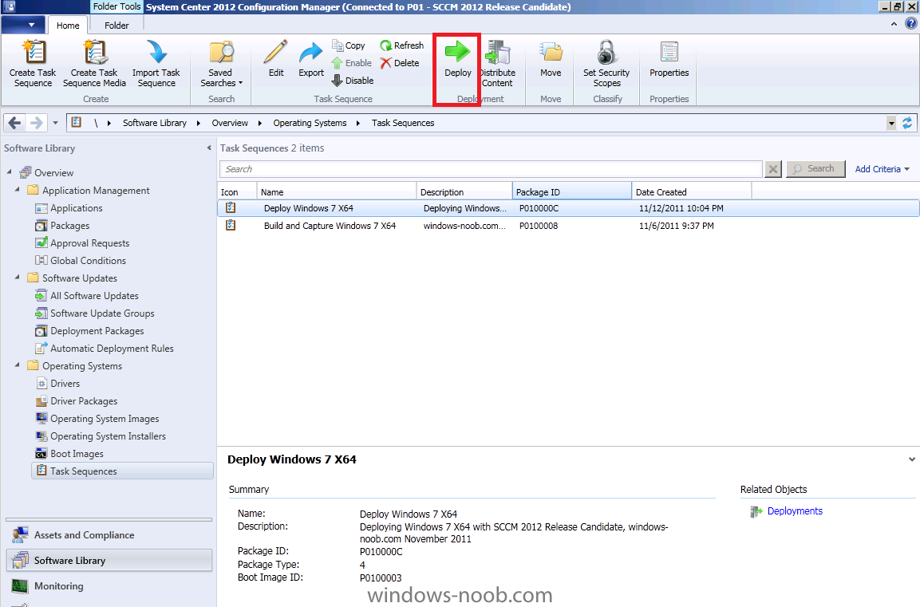Open the Add Criteria dropdown
This screenshot has height=607, width=920.
point(882,169)
